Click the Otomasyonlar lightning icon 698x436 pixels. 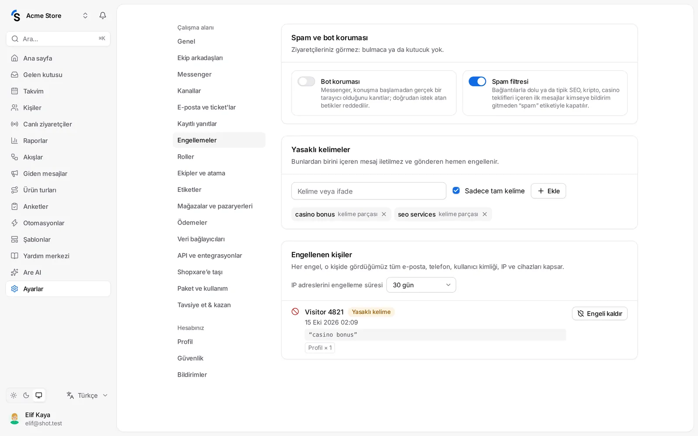(14, 223)
